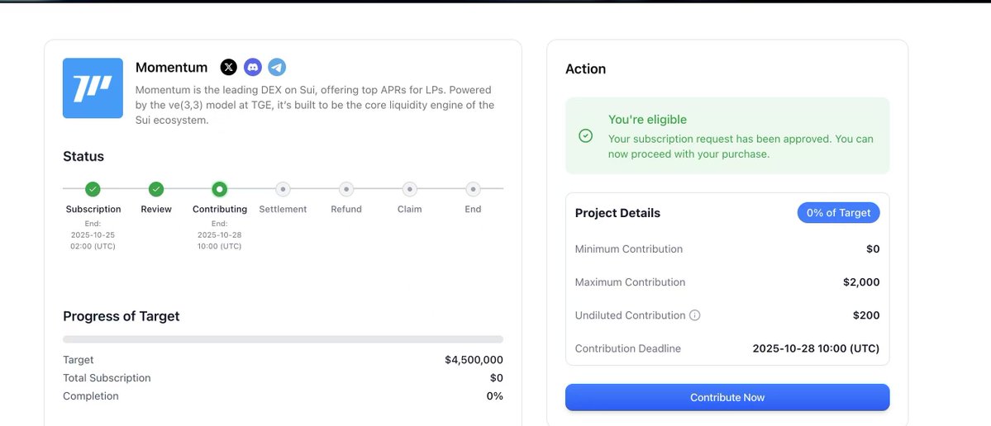Open Momentum's Telegram channel icon
This screenshot has width=991, height=426.
[277, 68]
